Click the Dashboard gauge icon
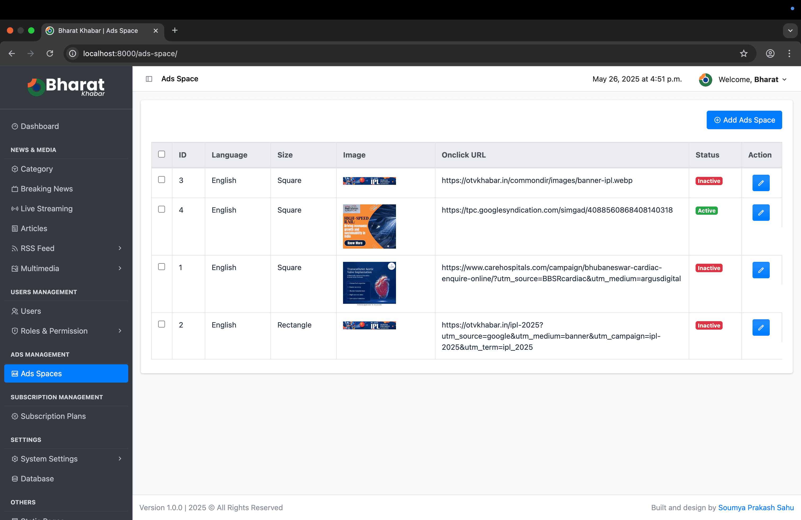 [15, 127]
